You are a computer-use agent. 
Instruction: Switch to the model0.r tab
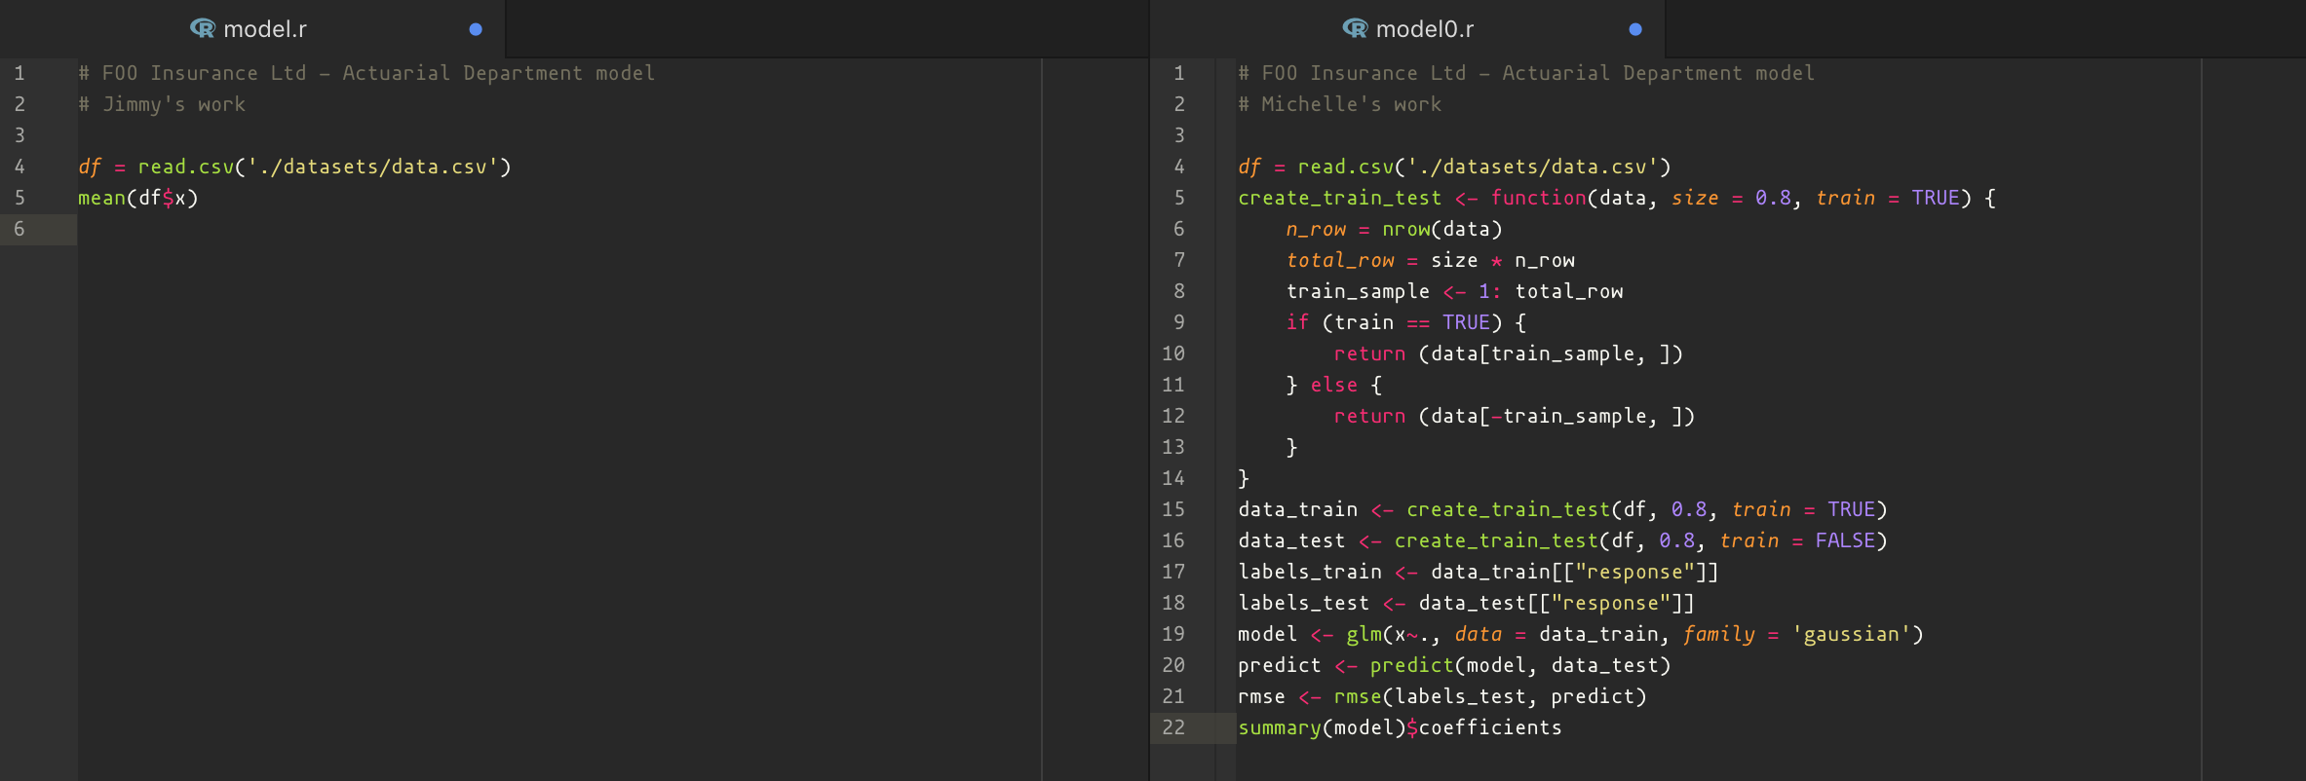[1424, 29]
